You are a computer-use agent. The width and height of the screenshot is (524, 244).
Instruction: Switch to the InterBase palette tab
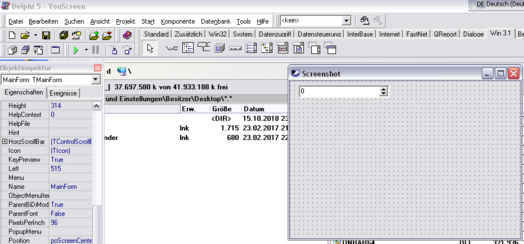click(360, 34)
